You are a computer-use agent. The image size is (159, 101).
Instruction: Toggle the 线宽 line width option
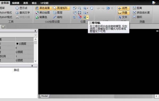click(x=124, y=8)
